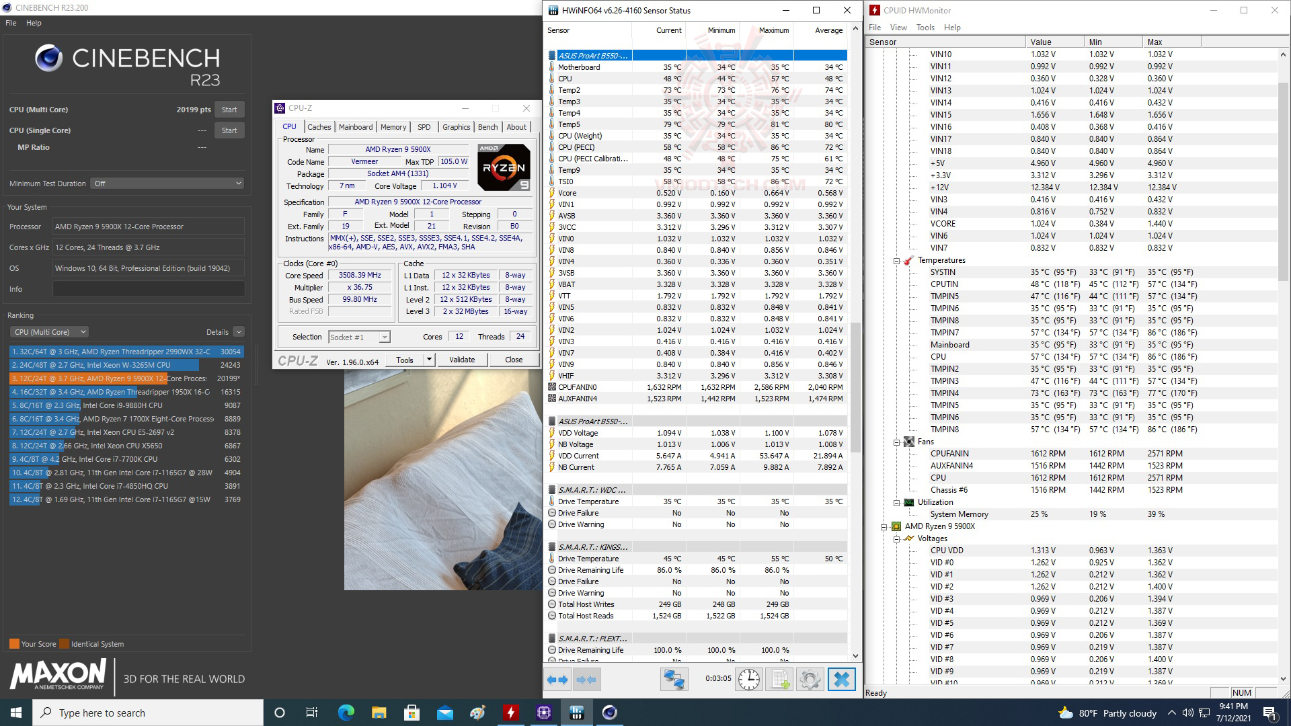The width and height of the screenshot is (1291, 726).
Task: Click Microsoft Edge in the taskbar
Action: pyautogui.click(x=346, y=713)
